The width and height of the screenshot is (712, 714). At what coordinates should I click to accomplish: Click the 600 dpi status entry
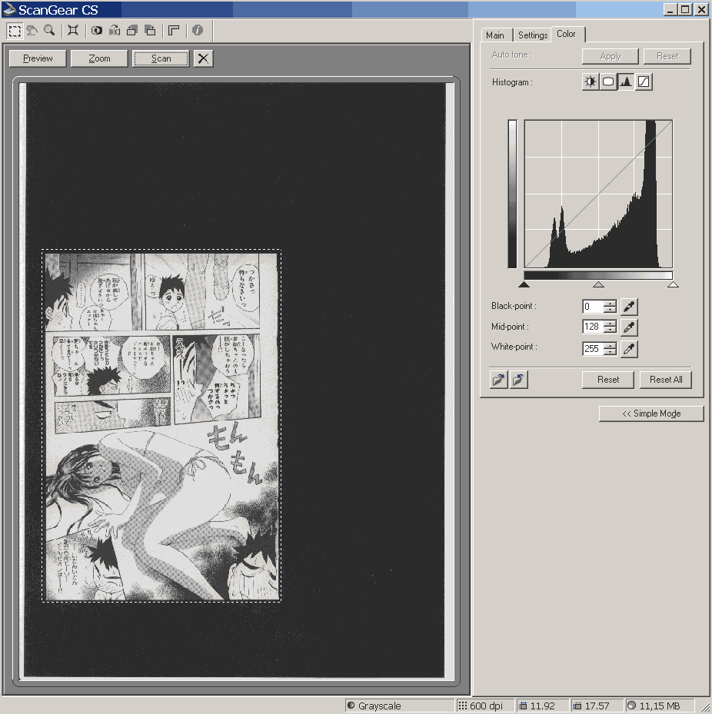click(x=486, y=706)
